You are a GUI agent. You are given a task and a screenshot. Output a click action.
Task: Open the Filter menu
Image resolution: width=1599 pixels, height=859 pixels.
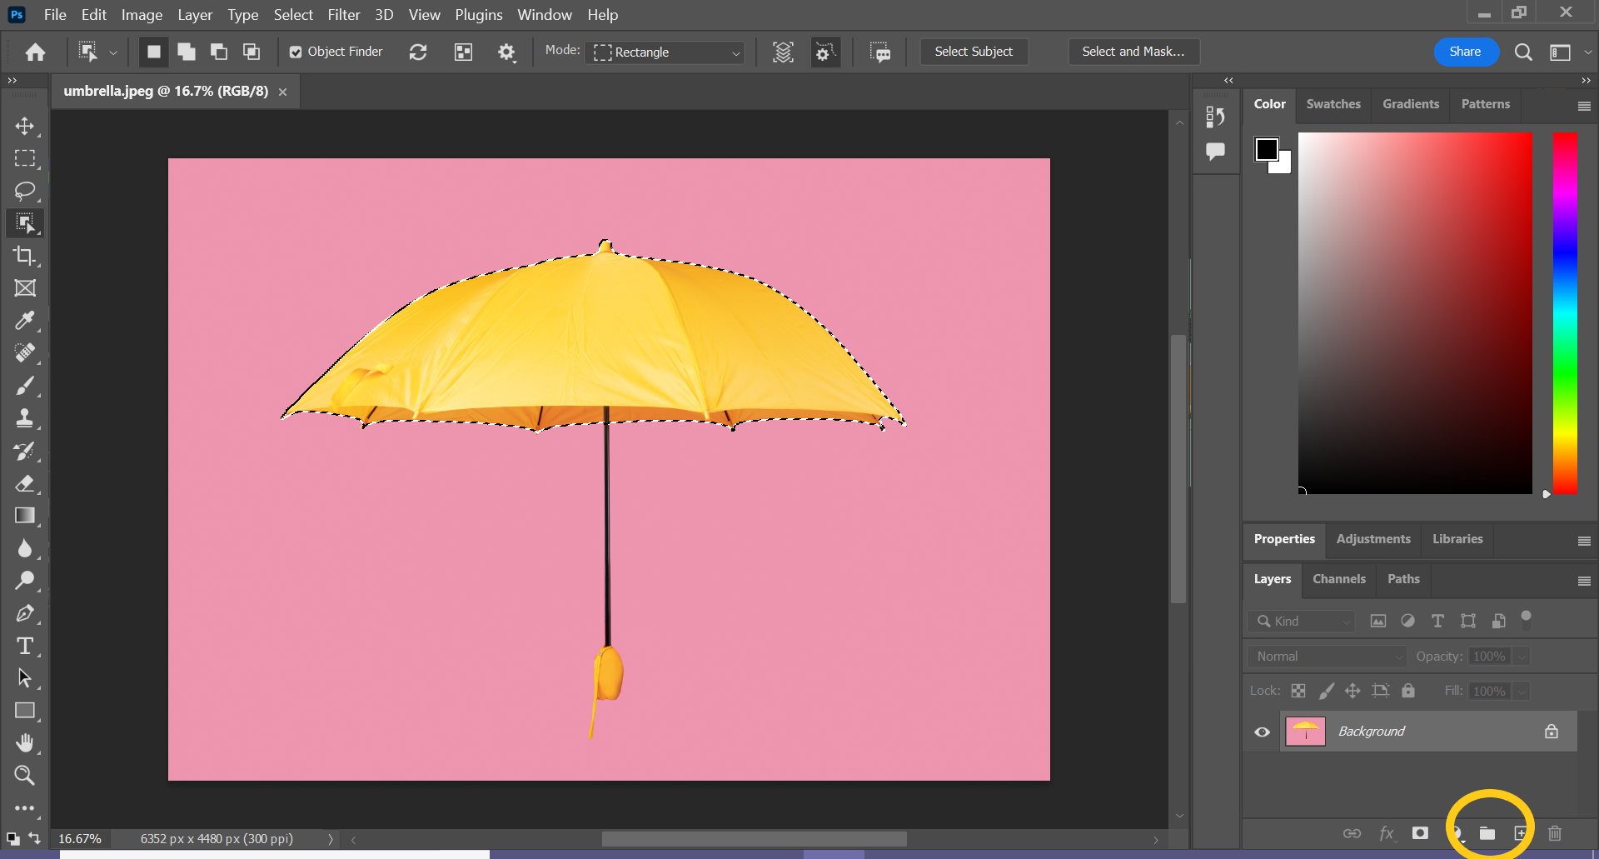coord(344,15)
